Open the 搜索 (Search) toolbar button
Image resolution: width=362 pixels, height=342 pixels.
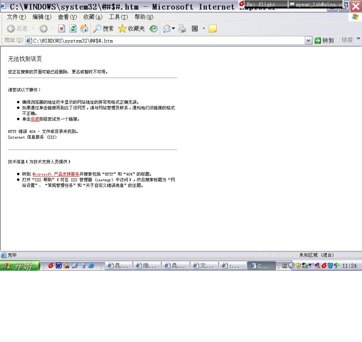(103, 29)
